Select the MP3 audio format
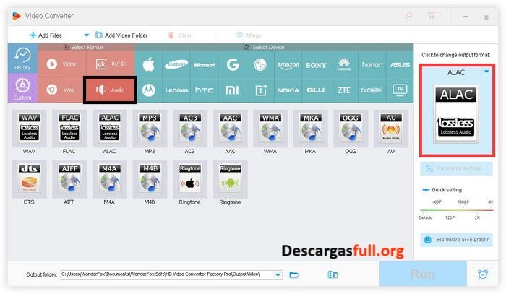506x294 pixels. pyautogui.click(x=150, y=129)
